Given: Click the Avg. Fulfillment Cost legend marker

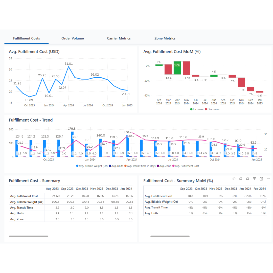Looking at the screenshot, I should [x=173, y=166].
